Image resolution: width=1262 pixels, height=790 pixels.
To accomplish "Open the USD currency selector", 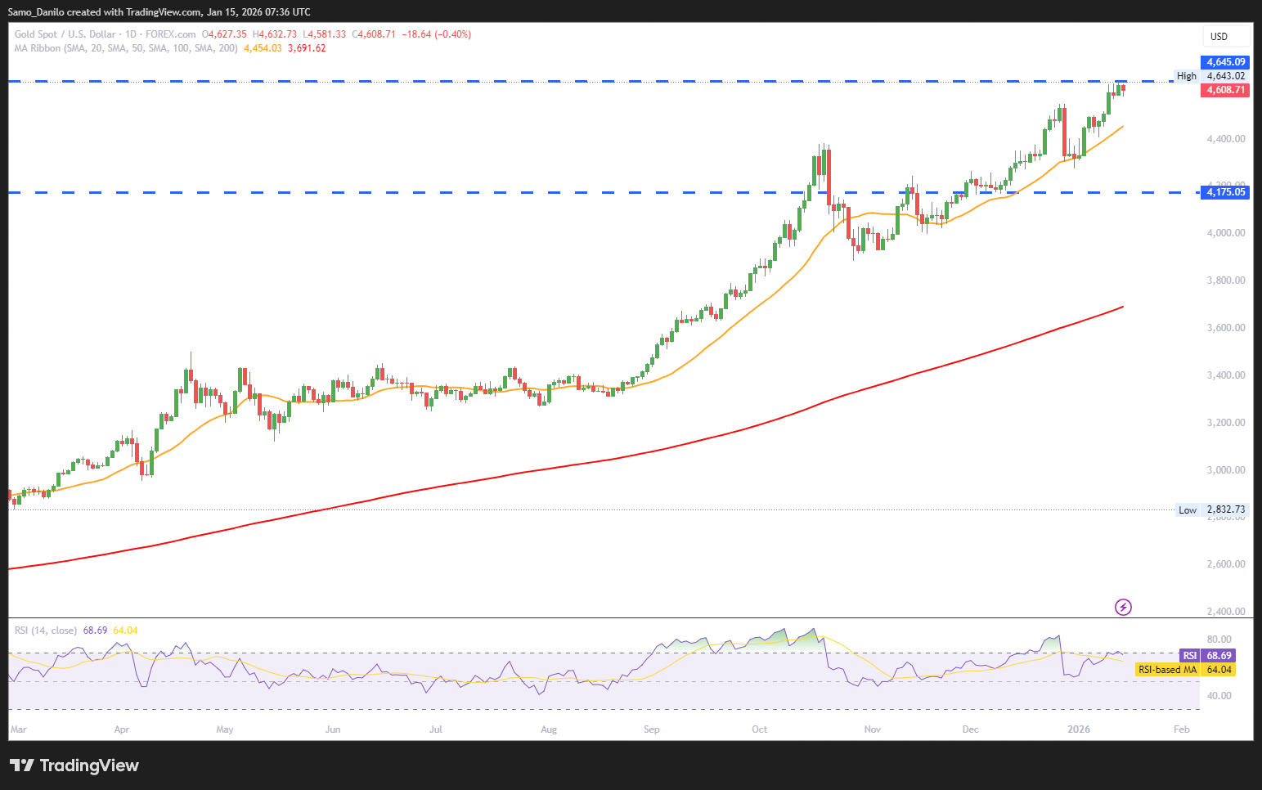I will pos(1219,36).
